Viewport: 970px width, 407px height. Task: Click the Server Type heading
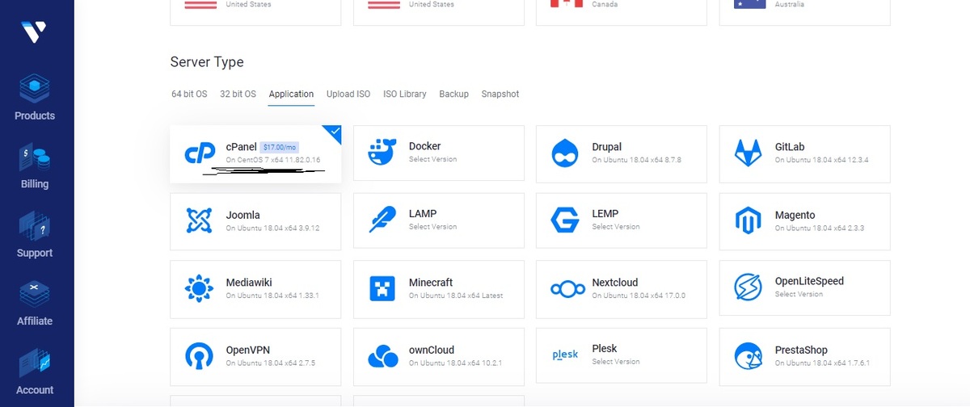click(x=207, y=62)
